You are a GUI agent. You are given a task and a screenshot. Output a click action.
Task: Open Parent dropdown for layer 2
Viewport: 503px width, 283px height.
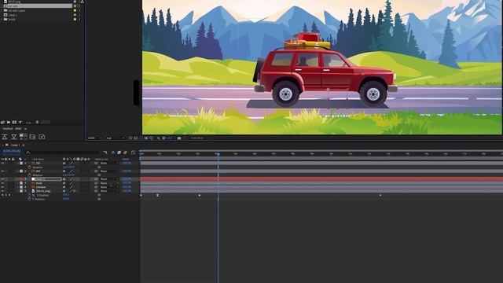point(109,171)
